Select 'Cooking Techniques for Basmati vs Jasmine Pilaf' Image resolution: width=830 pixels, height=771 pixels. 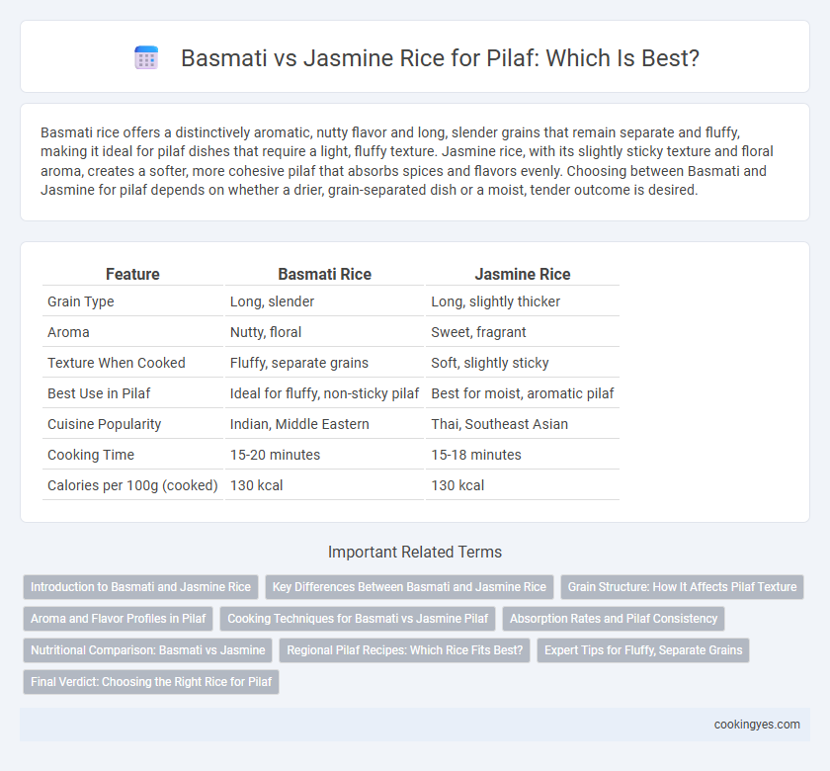[358, 619]
